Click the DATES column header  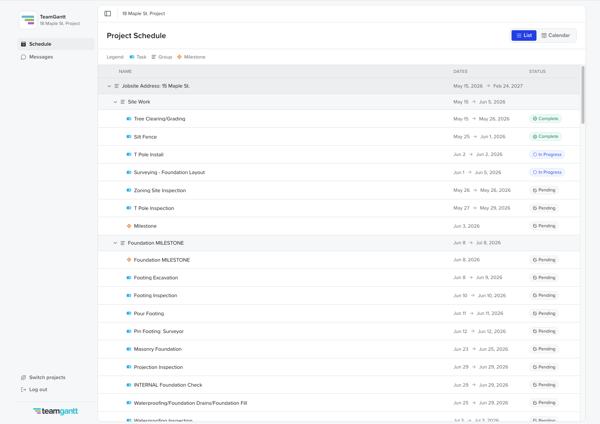tap(460, 71)
